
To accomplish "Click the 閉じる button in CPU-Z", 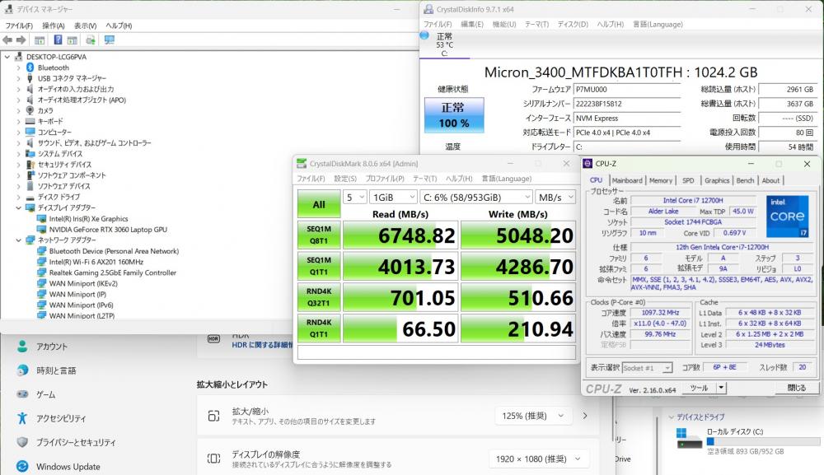I will coord(797,388).
